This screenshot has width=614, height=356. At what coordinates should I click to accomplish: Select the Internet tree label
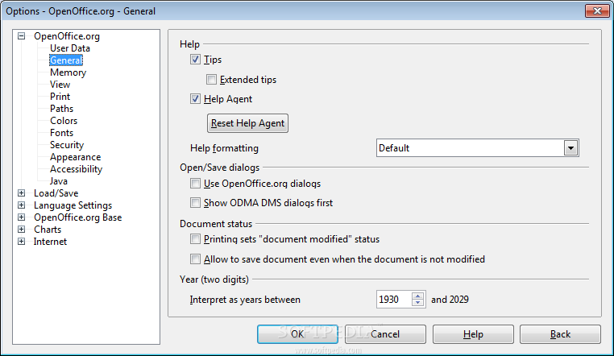[50, 242]
